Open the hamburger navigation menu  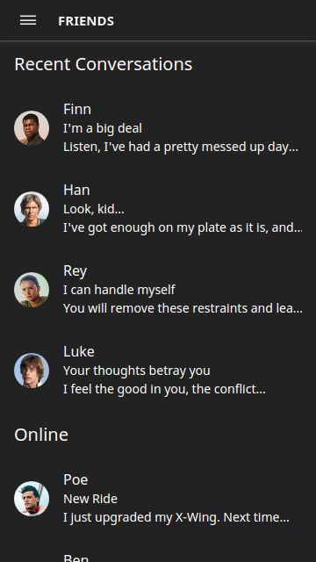pos(28,20)
